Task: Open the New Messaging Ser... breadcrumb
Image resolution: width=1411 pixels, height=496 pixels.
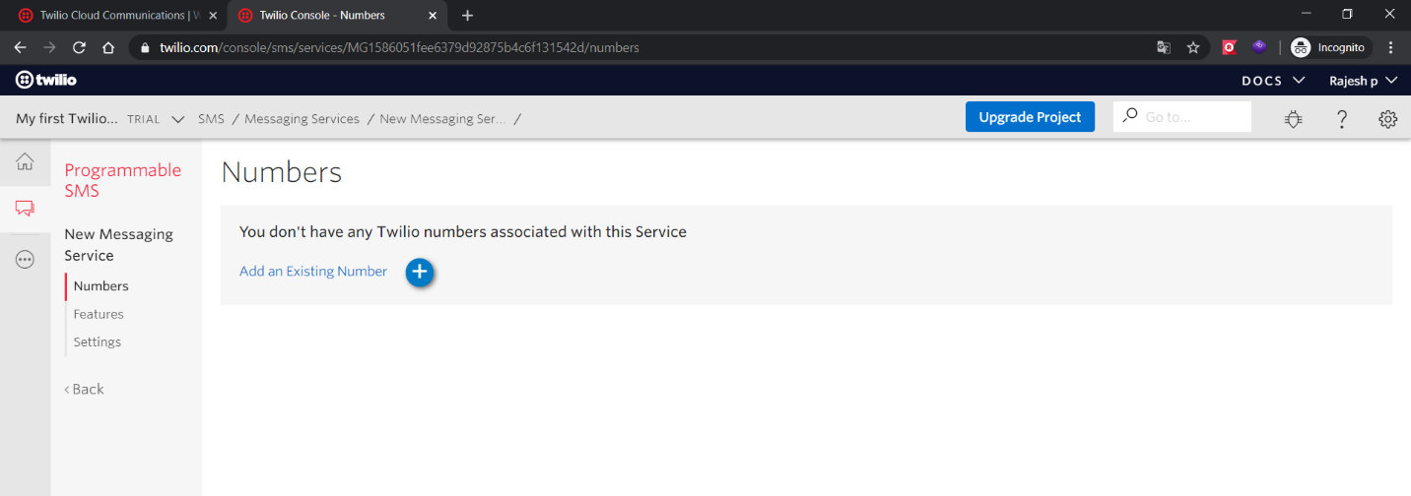Action: click(442, 119)
